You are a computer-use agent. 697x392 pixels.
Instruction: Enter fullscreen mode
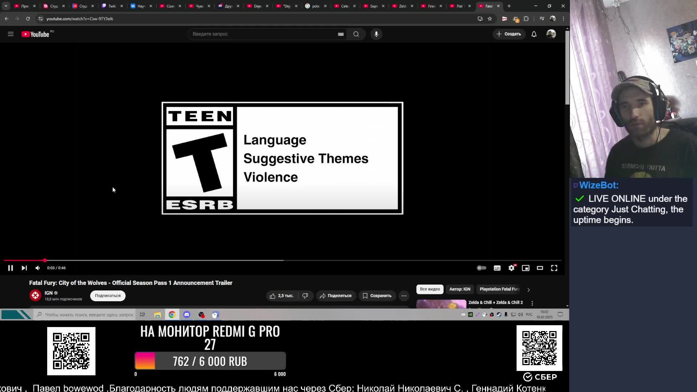(x=554, y=268)
